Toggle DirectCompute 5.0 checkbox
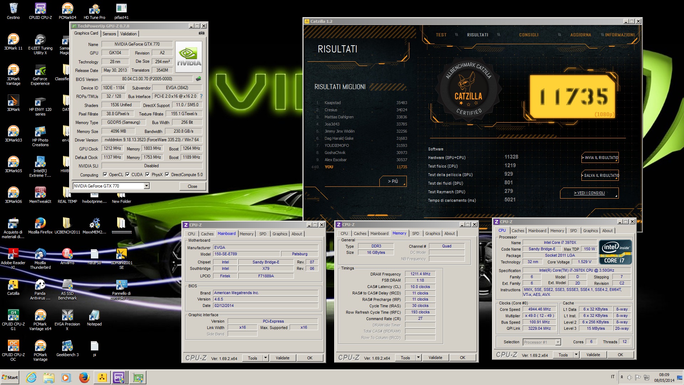Screen dimensions: 684x385 tap(167, 175)
